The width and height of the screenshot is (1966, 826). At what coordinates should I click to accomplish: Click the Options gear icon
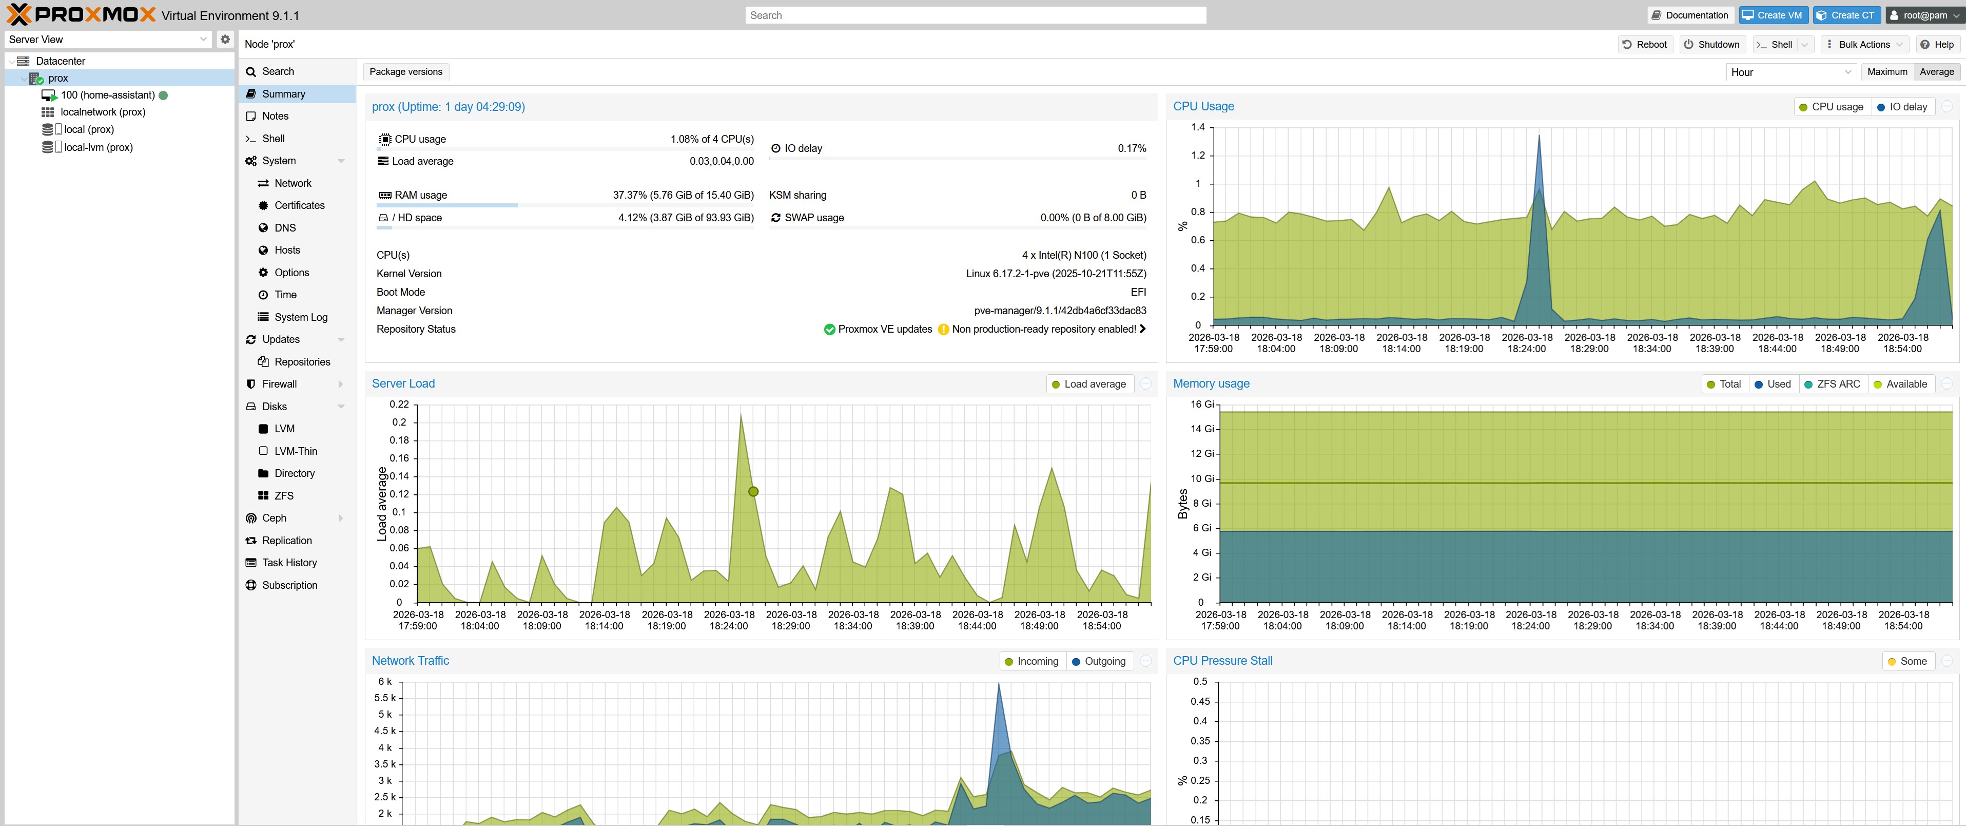coord(263,273)
